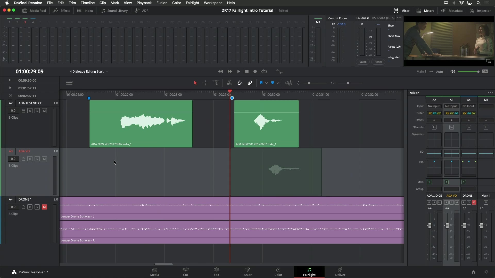The width and height of the screenshot is (495, 278).
Task: Click the A2 channel fader in mixer
Action: point(430,225)
